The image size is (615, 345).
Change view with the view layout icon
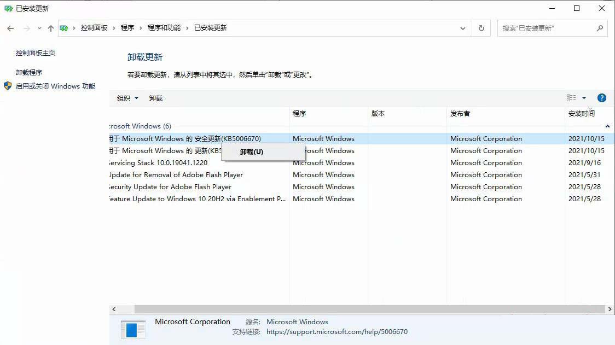pyautogui.click(x=571, y=98)
